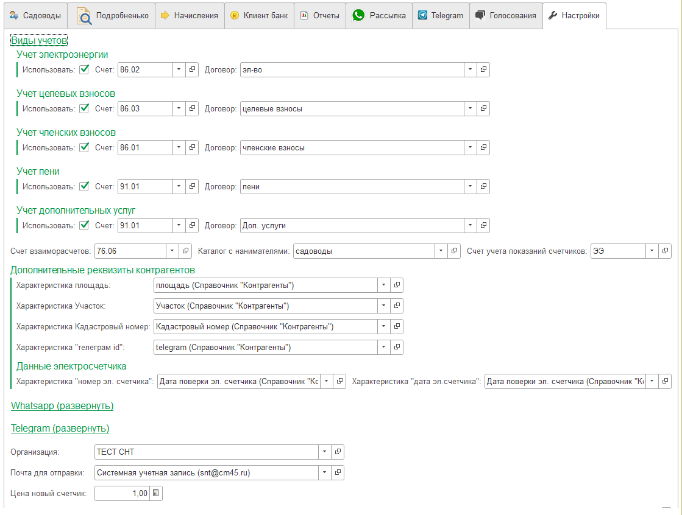Expand dropdown for 'целевые взносы' contract
The image size is (682, 515).
click(x=470, y=109)
